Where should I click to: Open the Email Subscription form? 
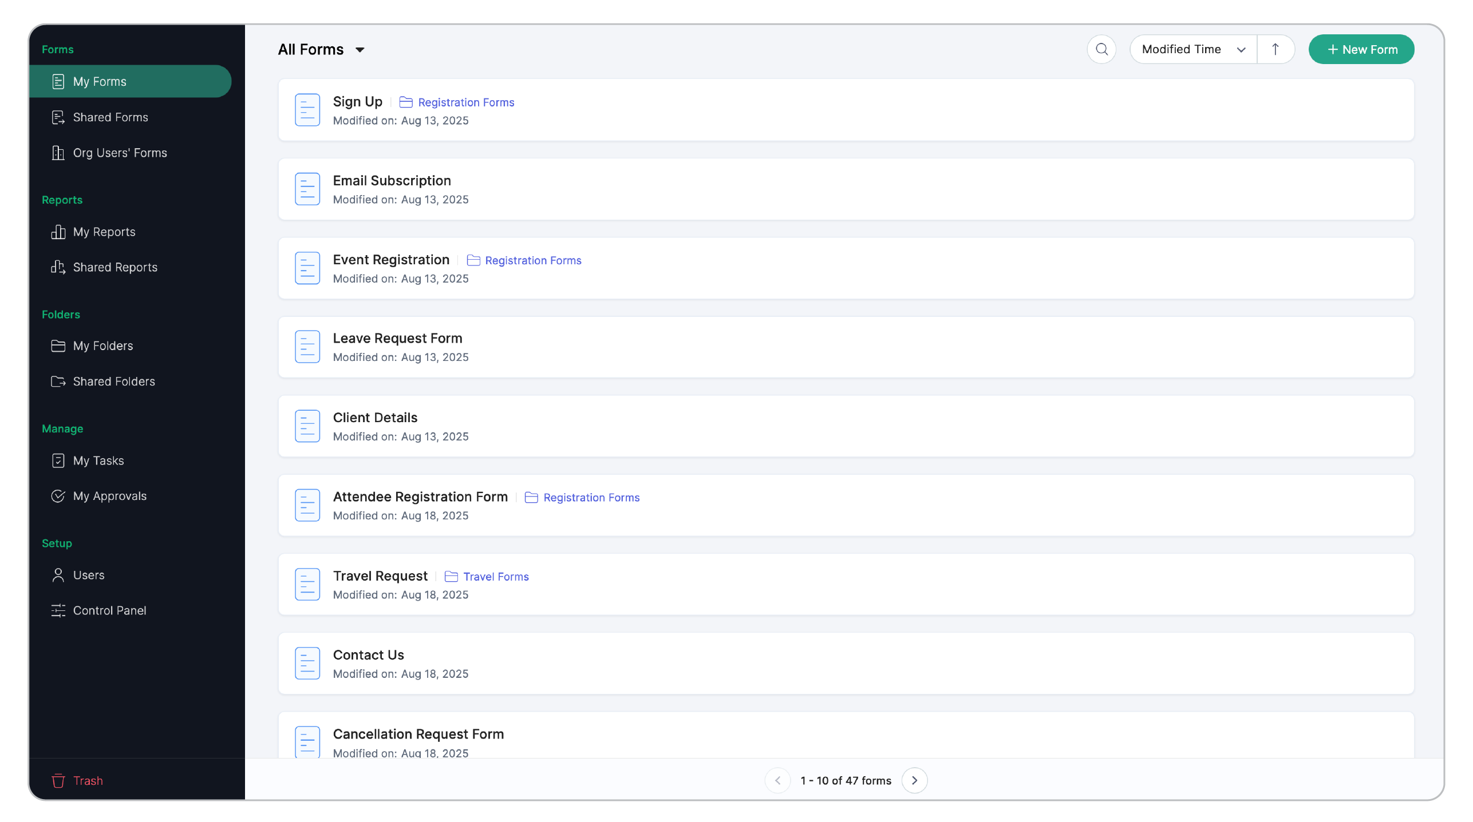tap(392, 181)
